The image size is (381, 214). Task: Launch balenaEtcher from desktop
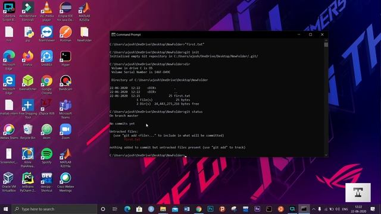[28, 83]
